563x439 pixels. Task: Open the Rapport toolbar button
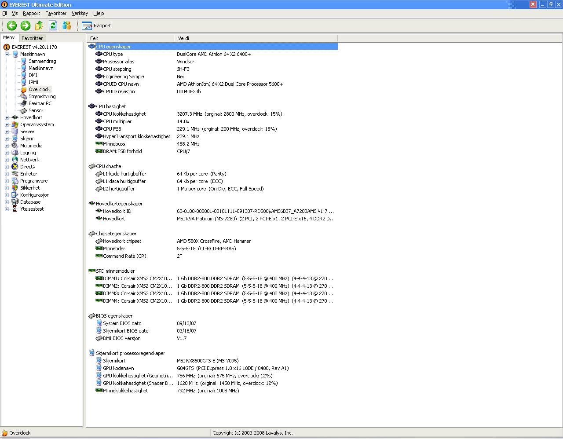click(96, 26)
